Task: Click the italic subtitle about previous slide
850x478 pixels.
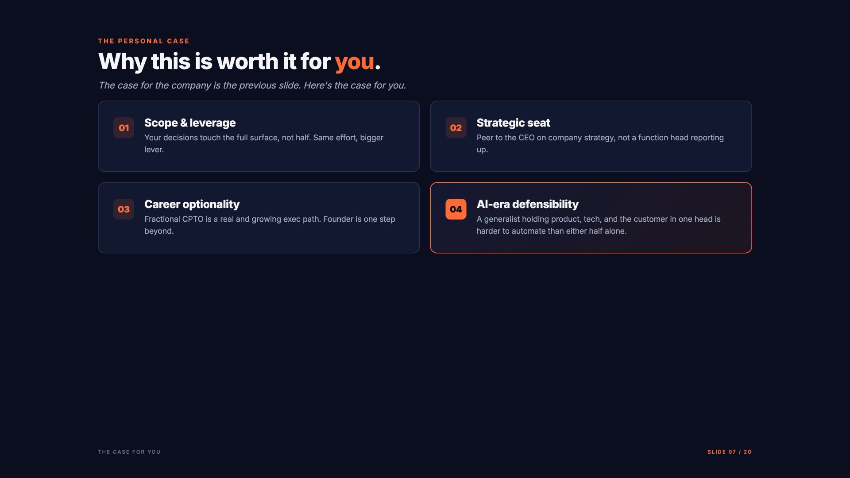Action: [x=252, y=85]
